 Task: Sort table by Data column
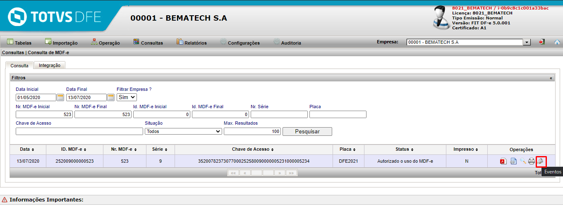point(27,149)
